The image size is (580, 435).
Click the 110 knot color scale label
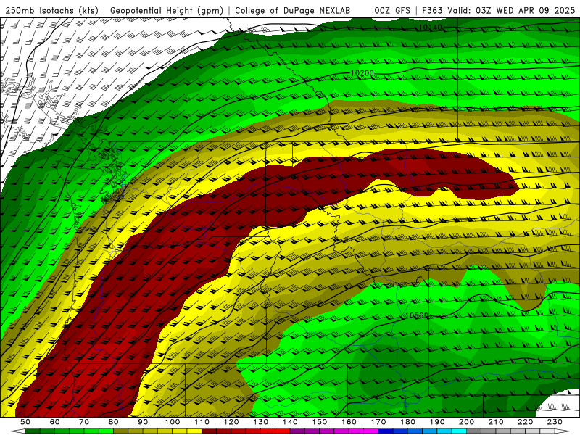click(x=202, y=422)
